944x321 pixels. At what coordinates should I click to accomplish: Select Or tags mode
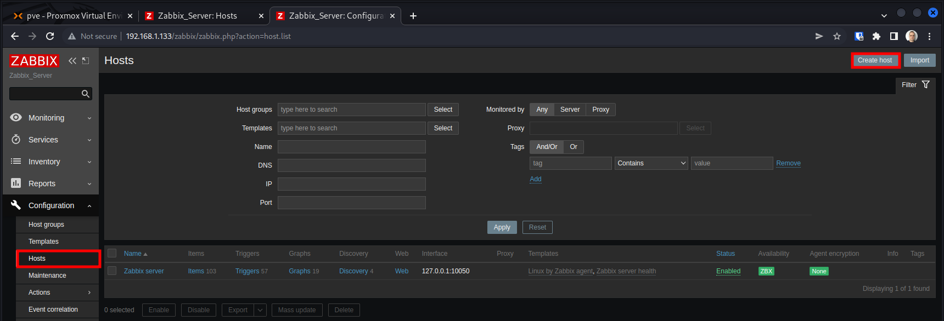[x=574, y=147]
